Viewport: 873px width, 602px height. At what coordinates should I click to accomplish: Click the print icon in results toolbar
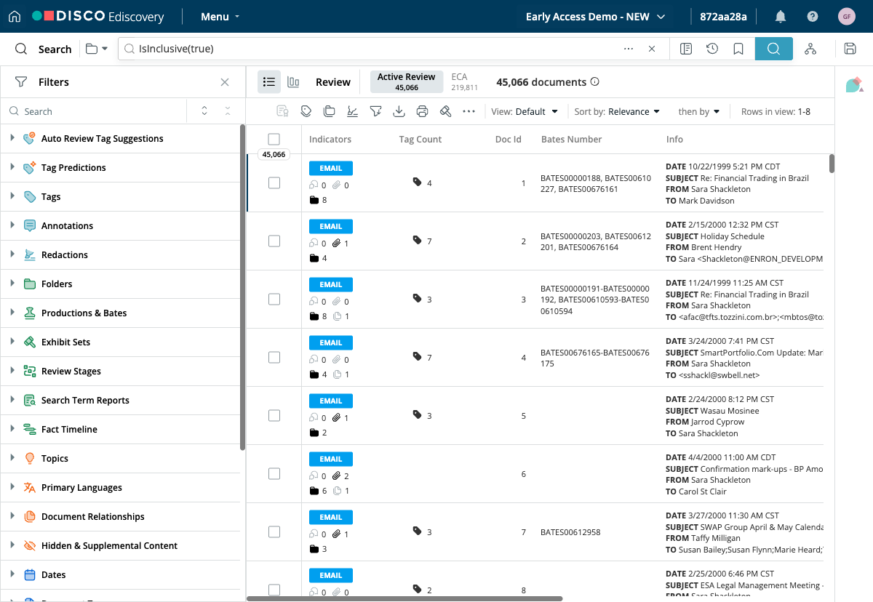tap(422, 111)
